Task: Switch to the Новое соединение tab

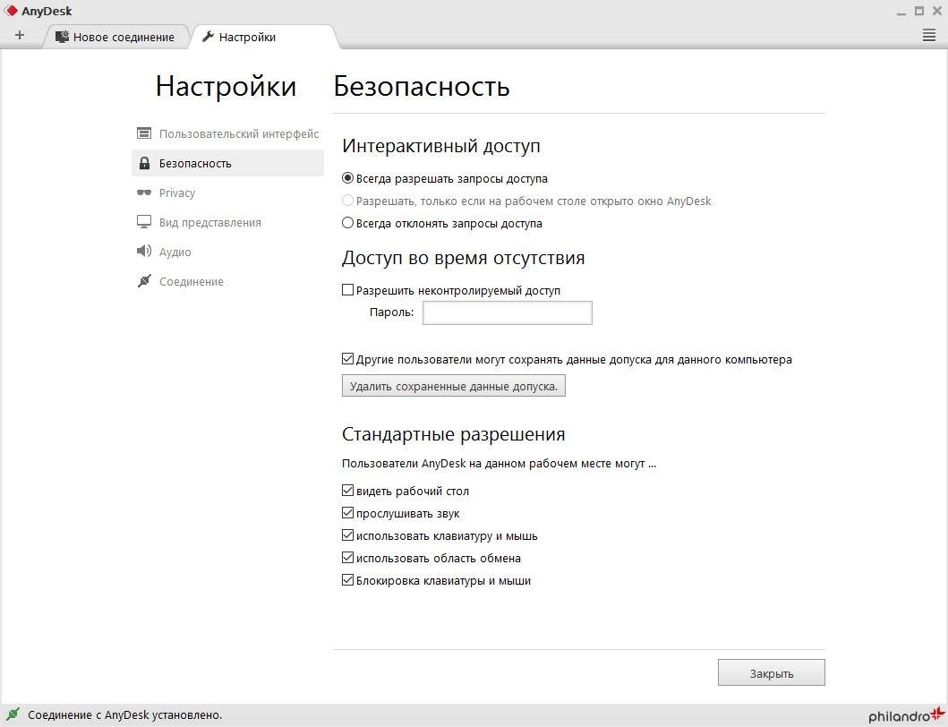Action: [x=116, y=37]
